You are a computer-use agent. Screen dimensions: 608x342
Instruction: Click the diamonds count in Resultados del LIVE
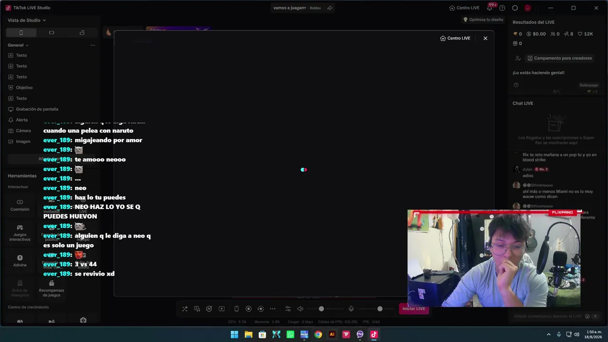click(x=518, y=34)
